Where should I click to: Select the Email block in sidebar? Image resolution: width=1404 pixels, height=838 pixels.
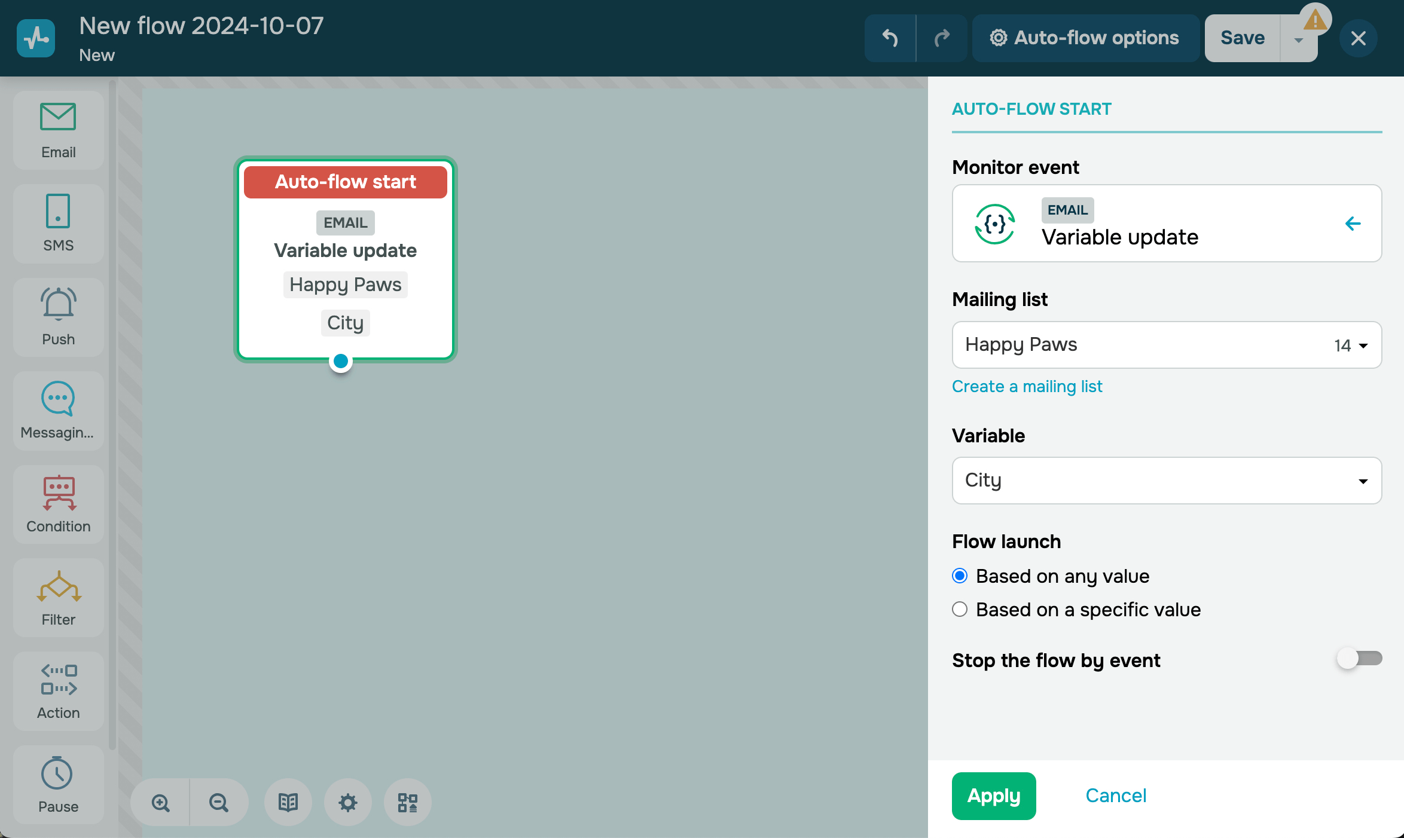(x=58, y=130)
